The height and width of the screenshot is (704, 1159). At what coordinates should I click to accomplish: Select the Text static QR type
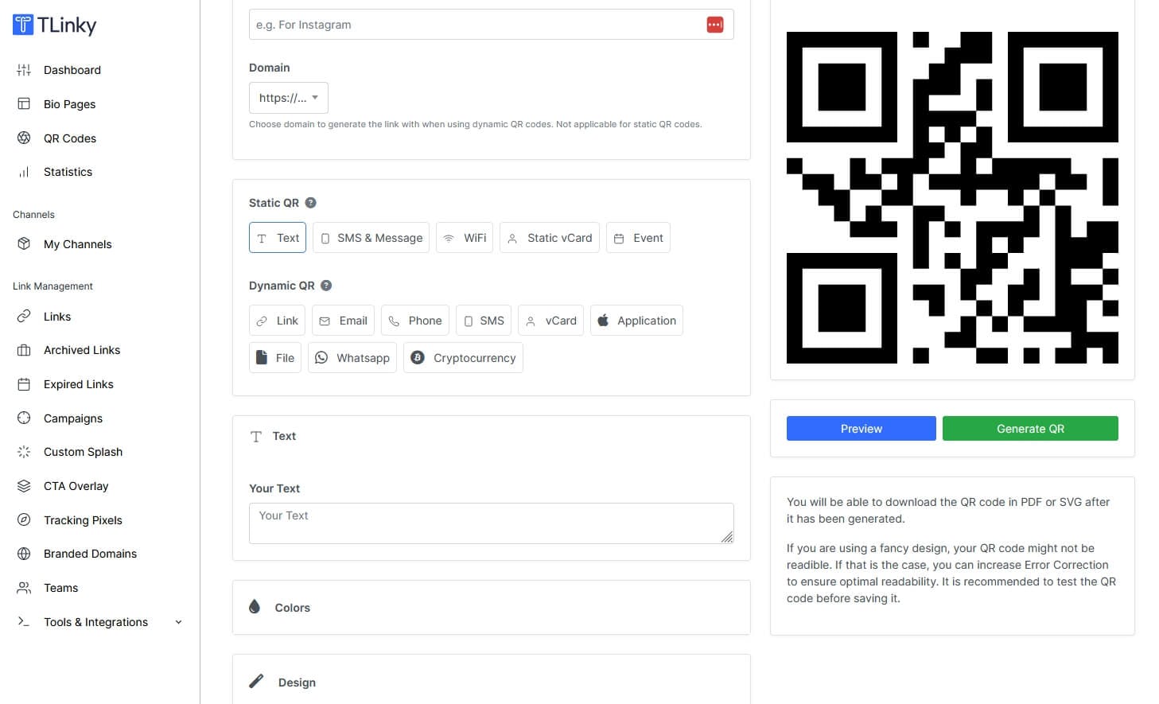pos(278,238)
